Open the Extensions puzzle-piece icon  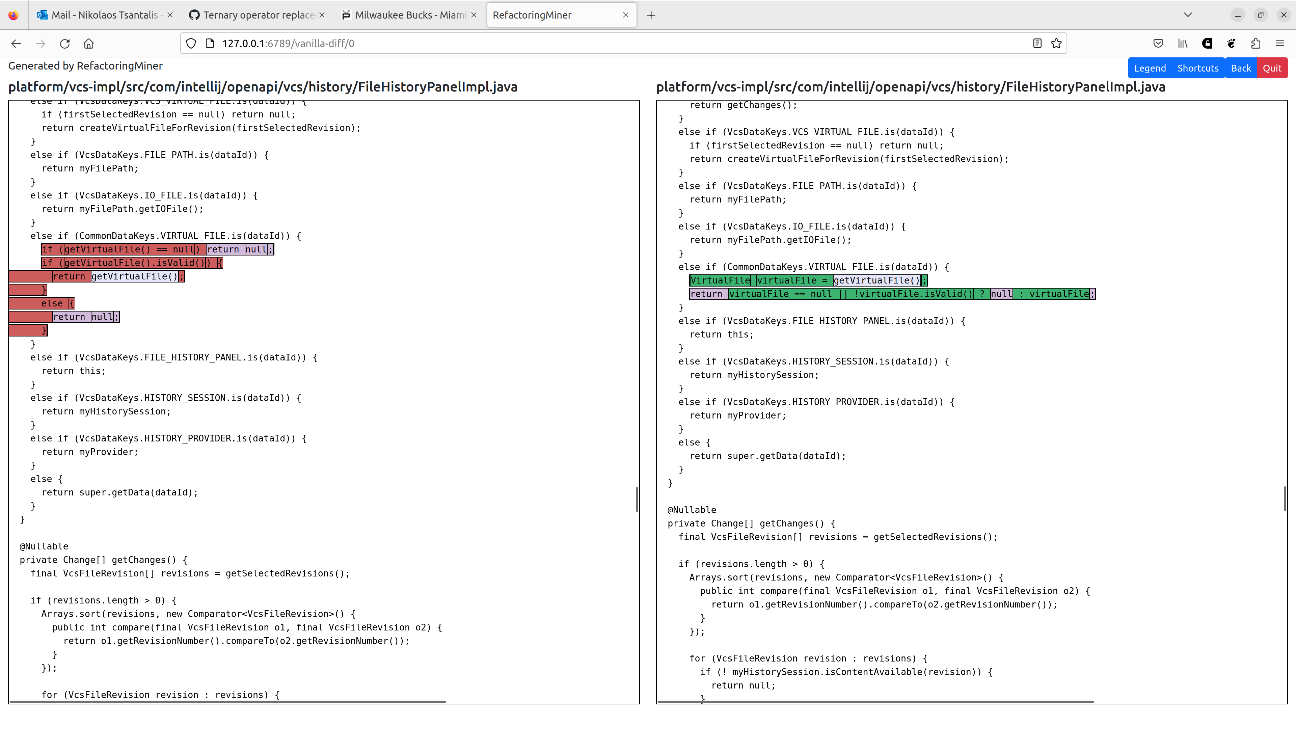coord(1255,43)
